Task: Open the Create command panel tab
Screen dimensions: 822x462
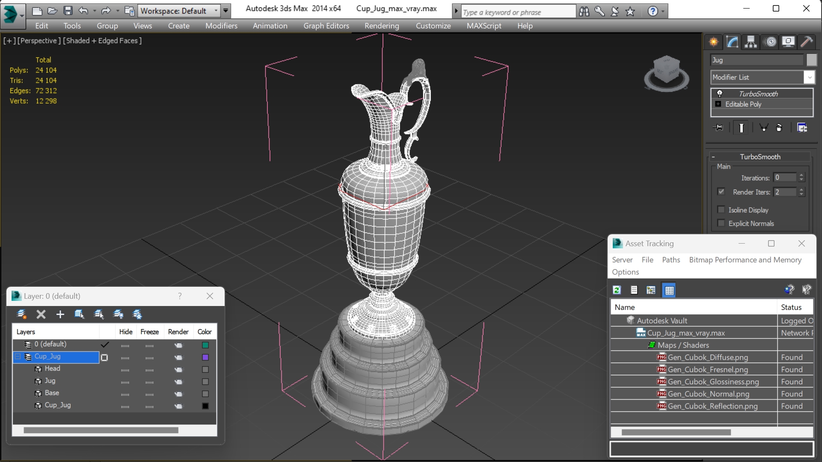Action: coord(713,41)
